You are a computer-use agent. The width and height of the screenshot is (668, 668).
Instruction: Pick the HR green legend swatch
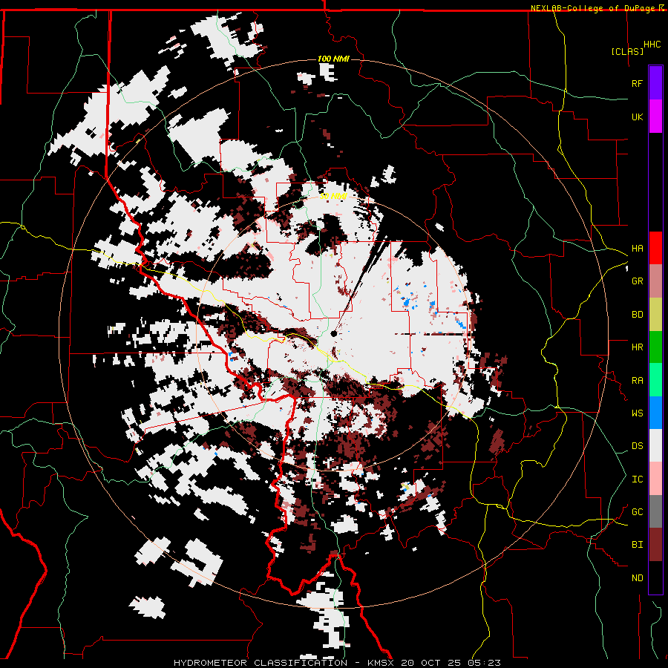[x=655, y=347]
